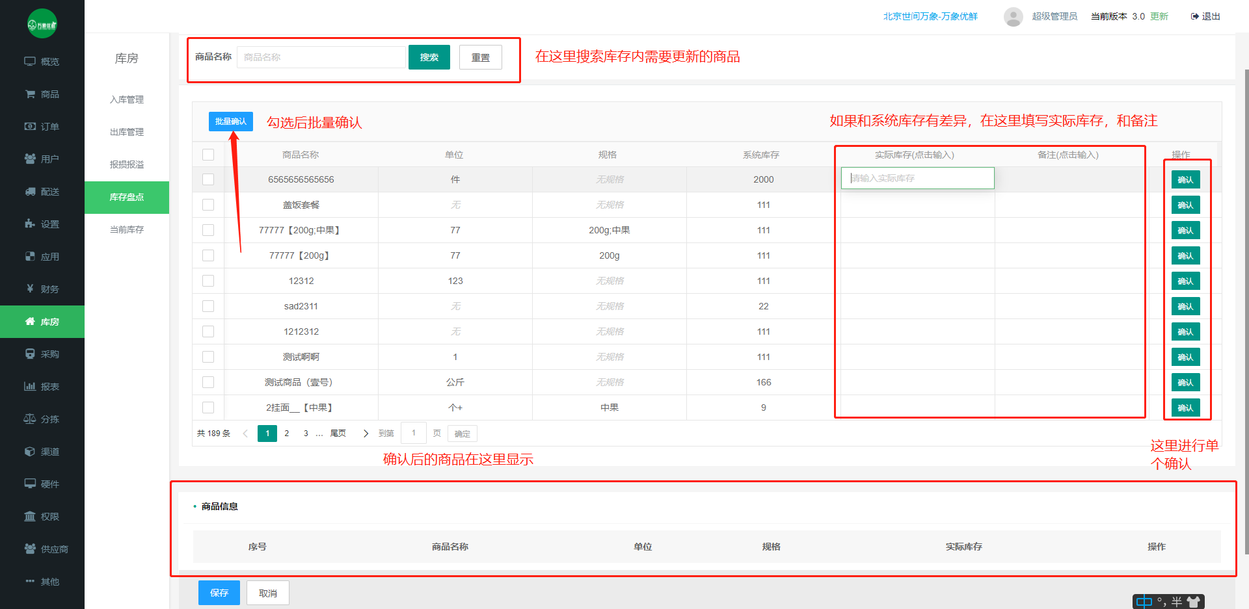Click the 硬件 desktop icon
1249x609 pixels.
30,484
